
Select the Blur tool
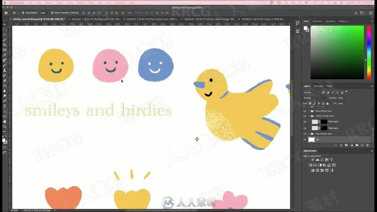[x=4, y=91]
